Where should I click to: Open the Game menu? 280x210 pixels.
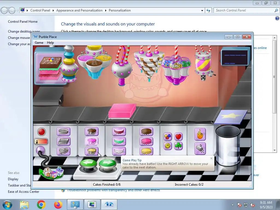click(39, 43)
